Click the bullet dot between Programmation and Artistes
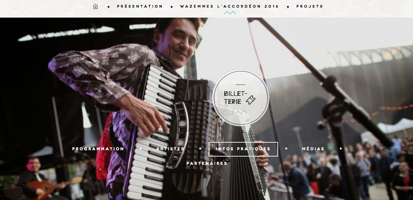Screen dimensions: 413x200 (x=141, y=149)
